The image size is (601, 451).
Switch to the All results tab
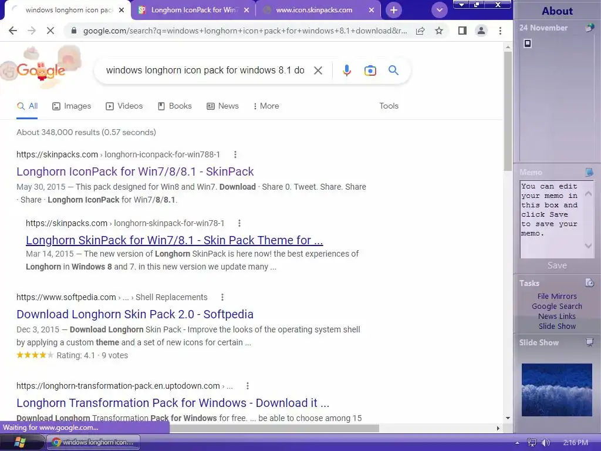pos(27,106)
